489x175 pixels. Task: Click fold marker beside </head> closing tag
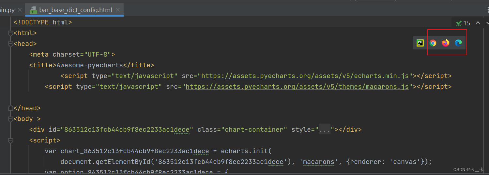[10, 108]
